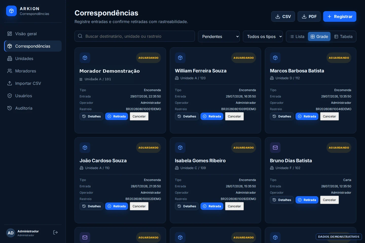Click the search magnifier icon

coord(80,36)
